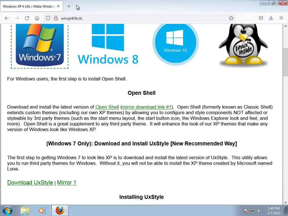Viewport: 288px width, 216px height.
Task: Open the Save to Pocket button
Action: [261, 18]
